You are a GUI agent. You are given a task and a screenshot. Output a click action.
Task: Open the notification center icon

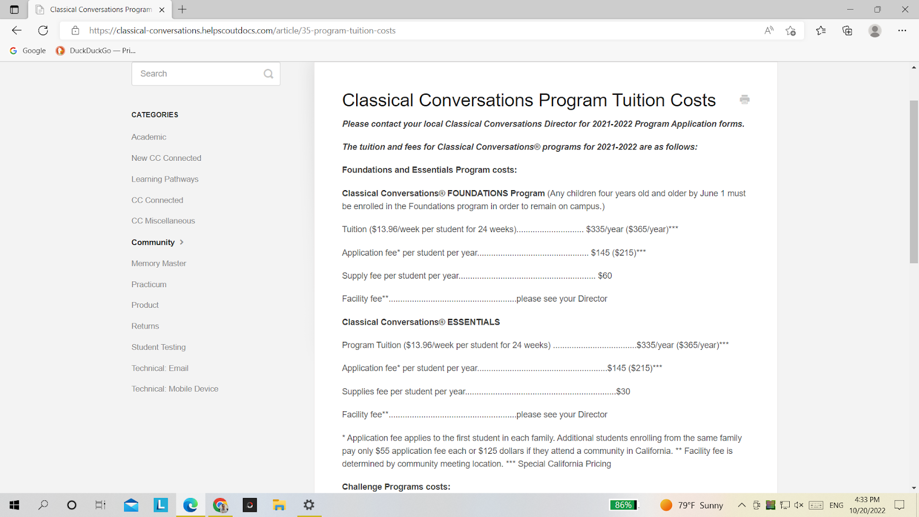coord(899,505)
